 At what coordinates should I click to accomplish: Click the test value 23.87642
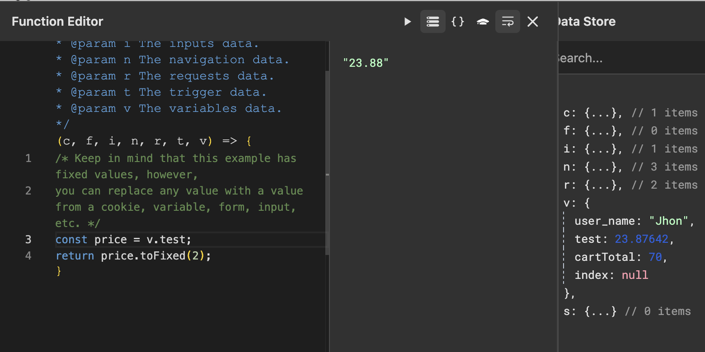(641, 239)
